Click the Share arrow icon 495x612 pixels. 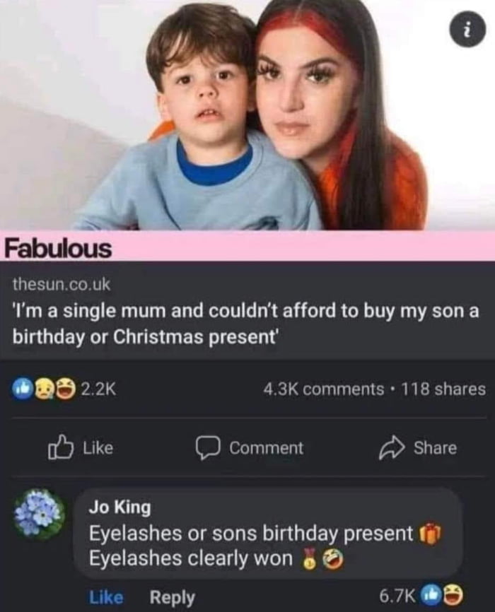[x=391, y=447]
